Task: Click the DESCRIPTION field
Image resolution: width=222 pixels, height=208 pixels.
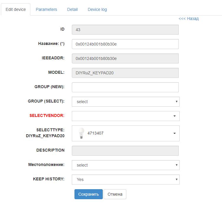Action: (125, 151)
